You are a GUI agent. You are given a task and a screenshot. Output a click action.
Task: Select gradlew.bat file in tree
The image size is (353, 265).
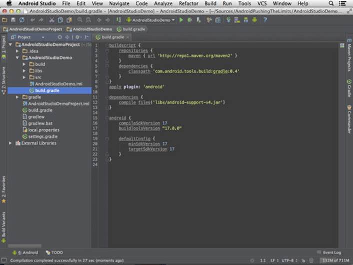pyautogui.click(x=37, y=123)
